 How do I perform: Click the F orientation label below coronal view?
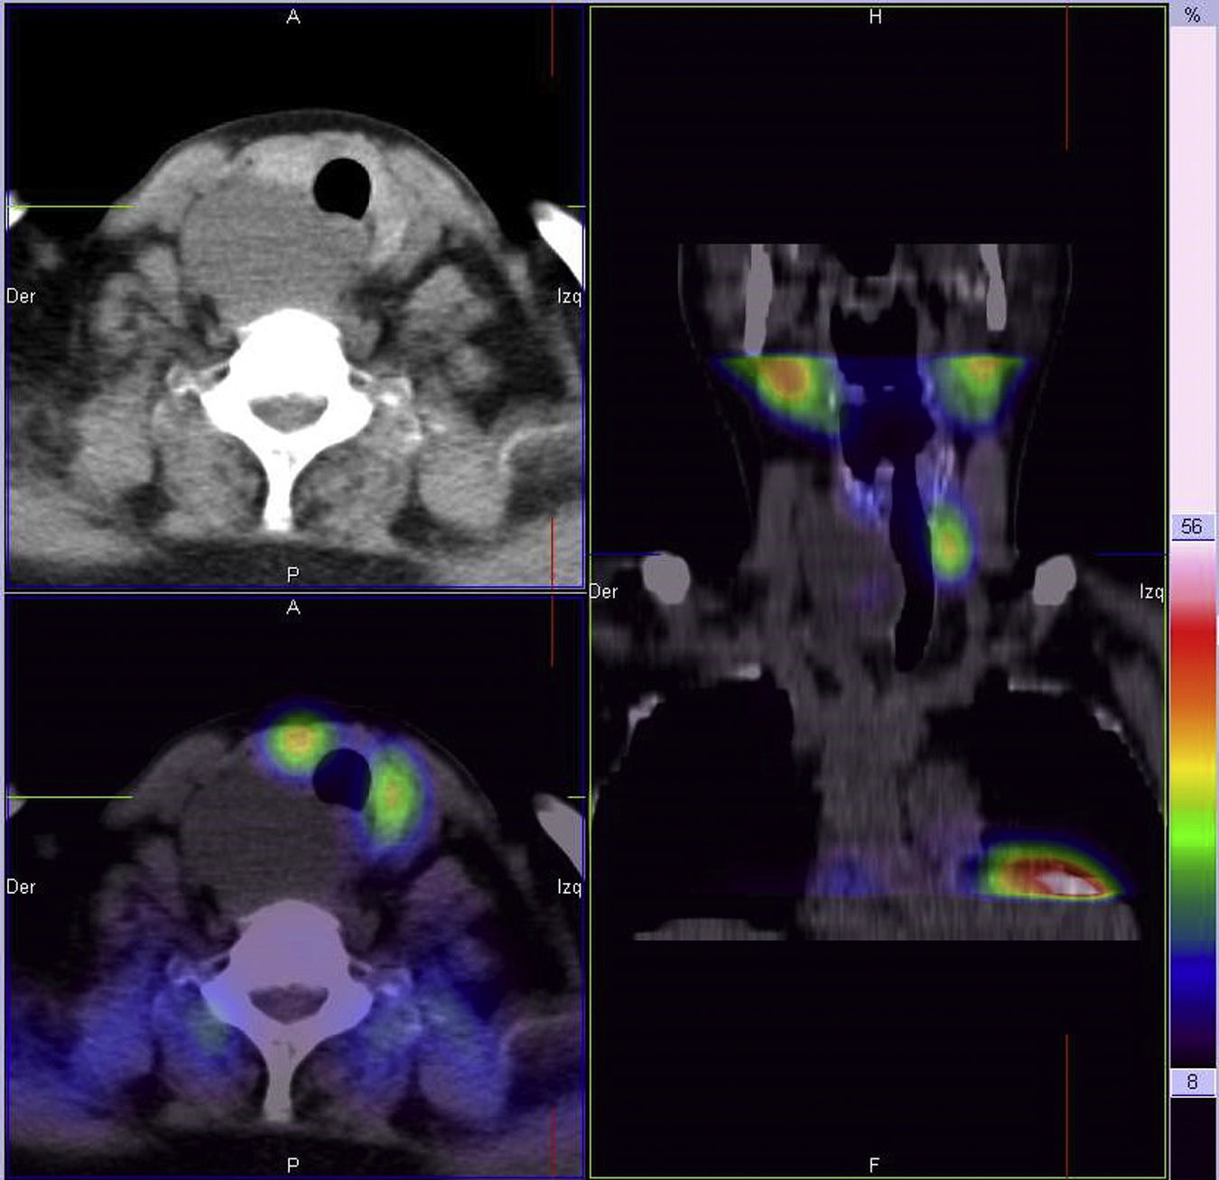(x=874, y=1166)
